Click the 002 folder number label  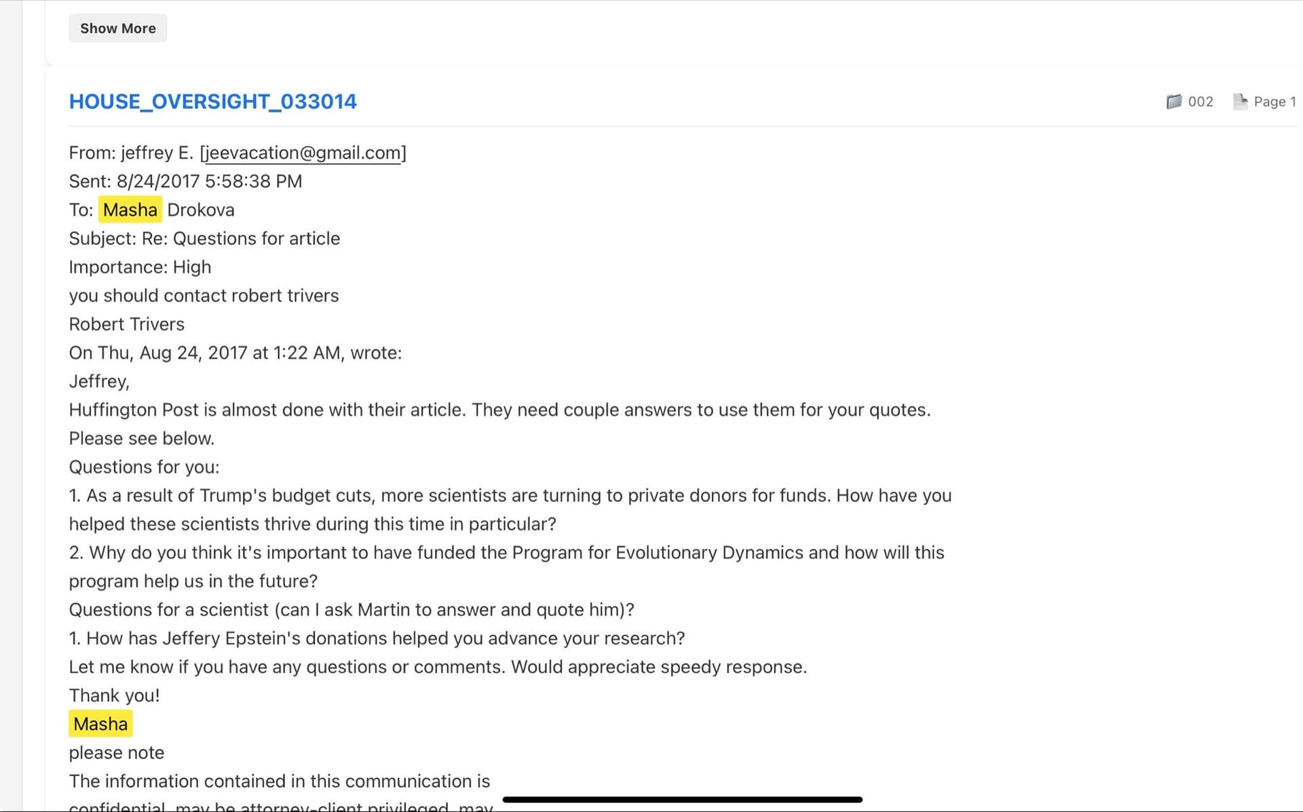tap(1201, 102)
